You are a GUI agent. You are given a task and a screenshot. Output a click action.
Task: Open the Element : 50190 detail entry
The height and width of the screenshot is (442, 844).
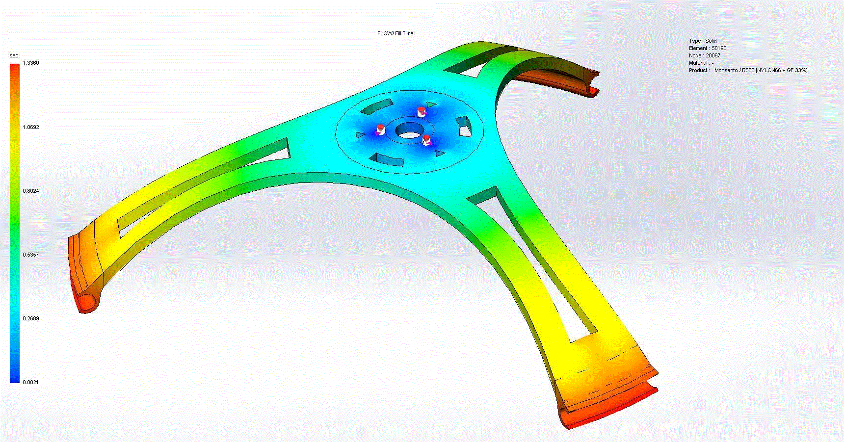[708, 49]
